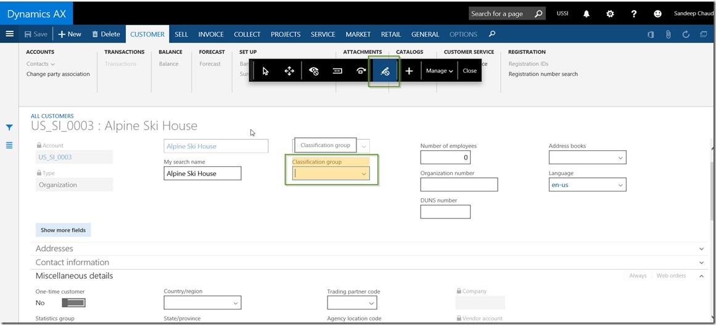Expand the Manage menu in personalization toolbar
This screenshot has height=325, width=716.
click(x=439, y=71)
